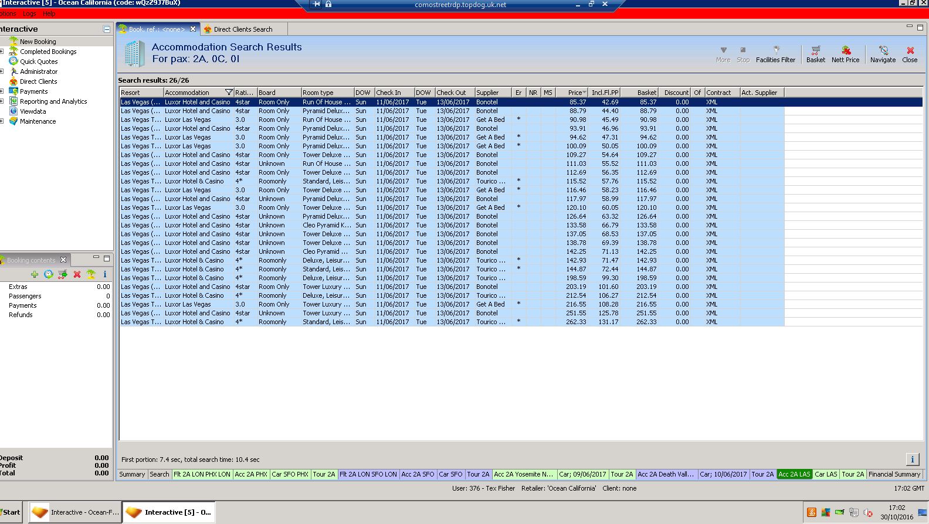
Task: Click the Windows Start button
Action: 11,512
